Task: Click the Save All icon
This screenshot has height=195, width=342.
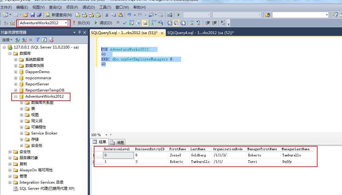Action: click(39, 15)
